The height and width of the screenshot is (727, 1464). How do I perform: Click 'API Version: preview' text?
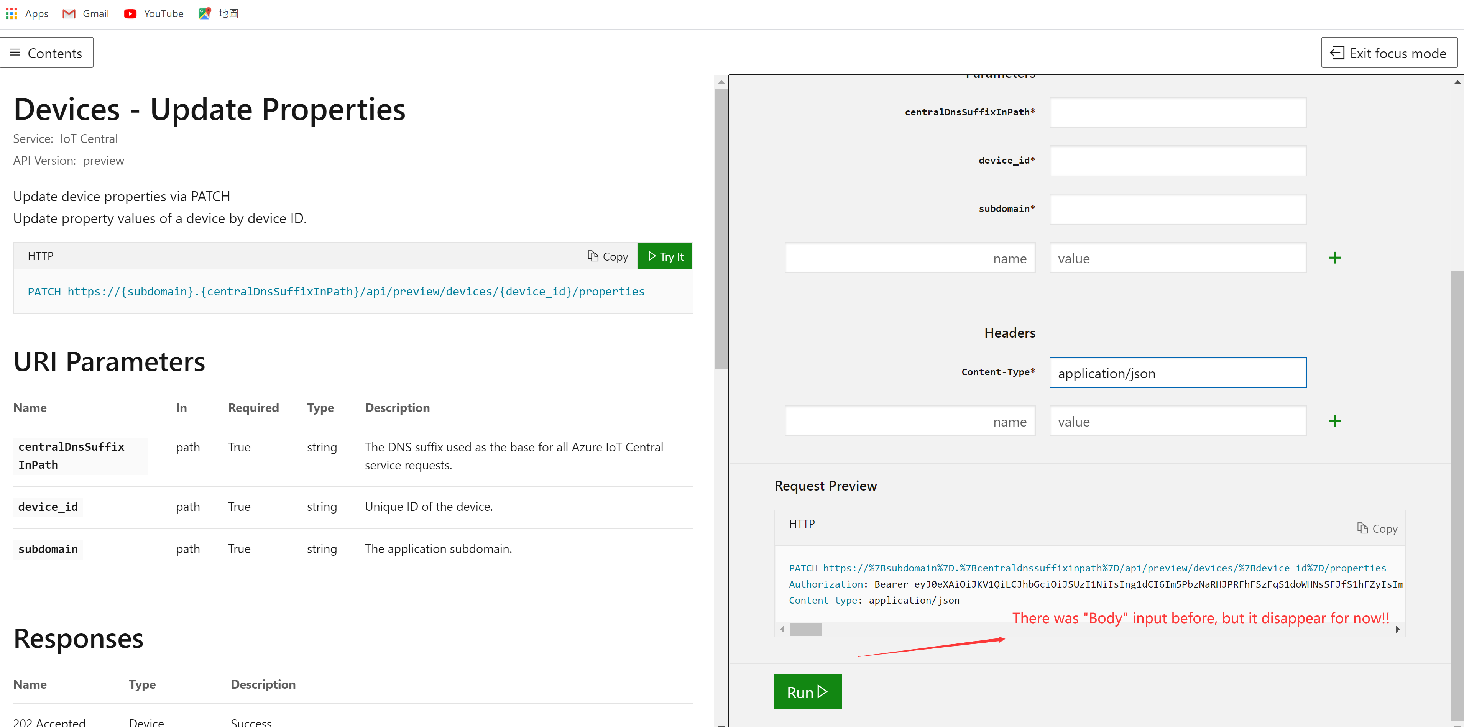click(x=68, y=161)
